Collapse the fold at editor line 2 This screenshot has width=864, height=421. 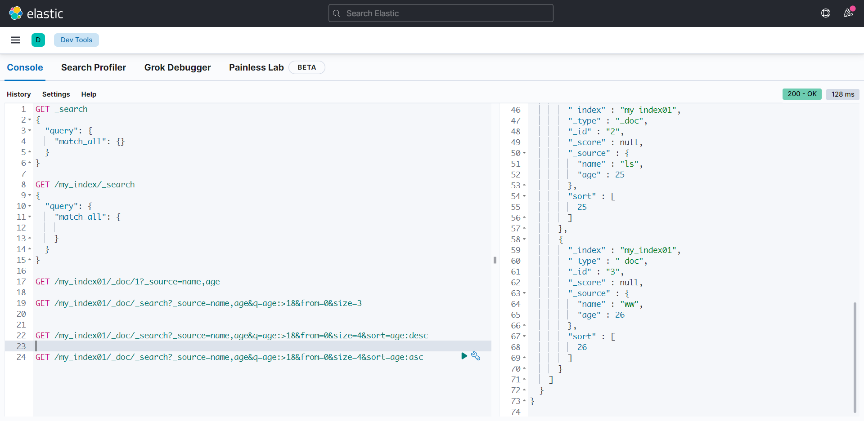[30, 120]
